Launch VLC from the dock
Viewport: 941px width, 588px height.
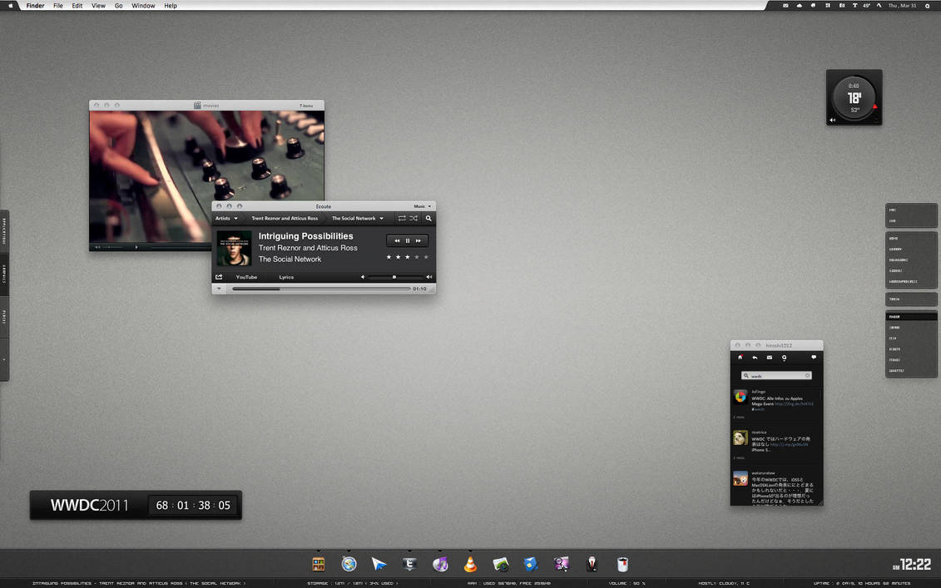pos(471,564)
